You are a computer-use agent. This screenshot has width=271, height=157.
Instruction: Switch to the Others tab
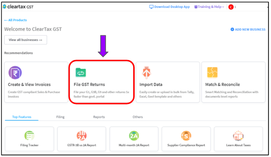coord(138,117)
